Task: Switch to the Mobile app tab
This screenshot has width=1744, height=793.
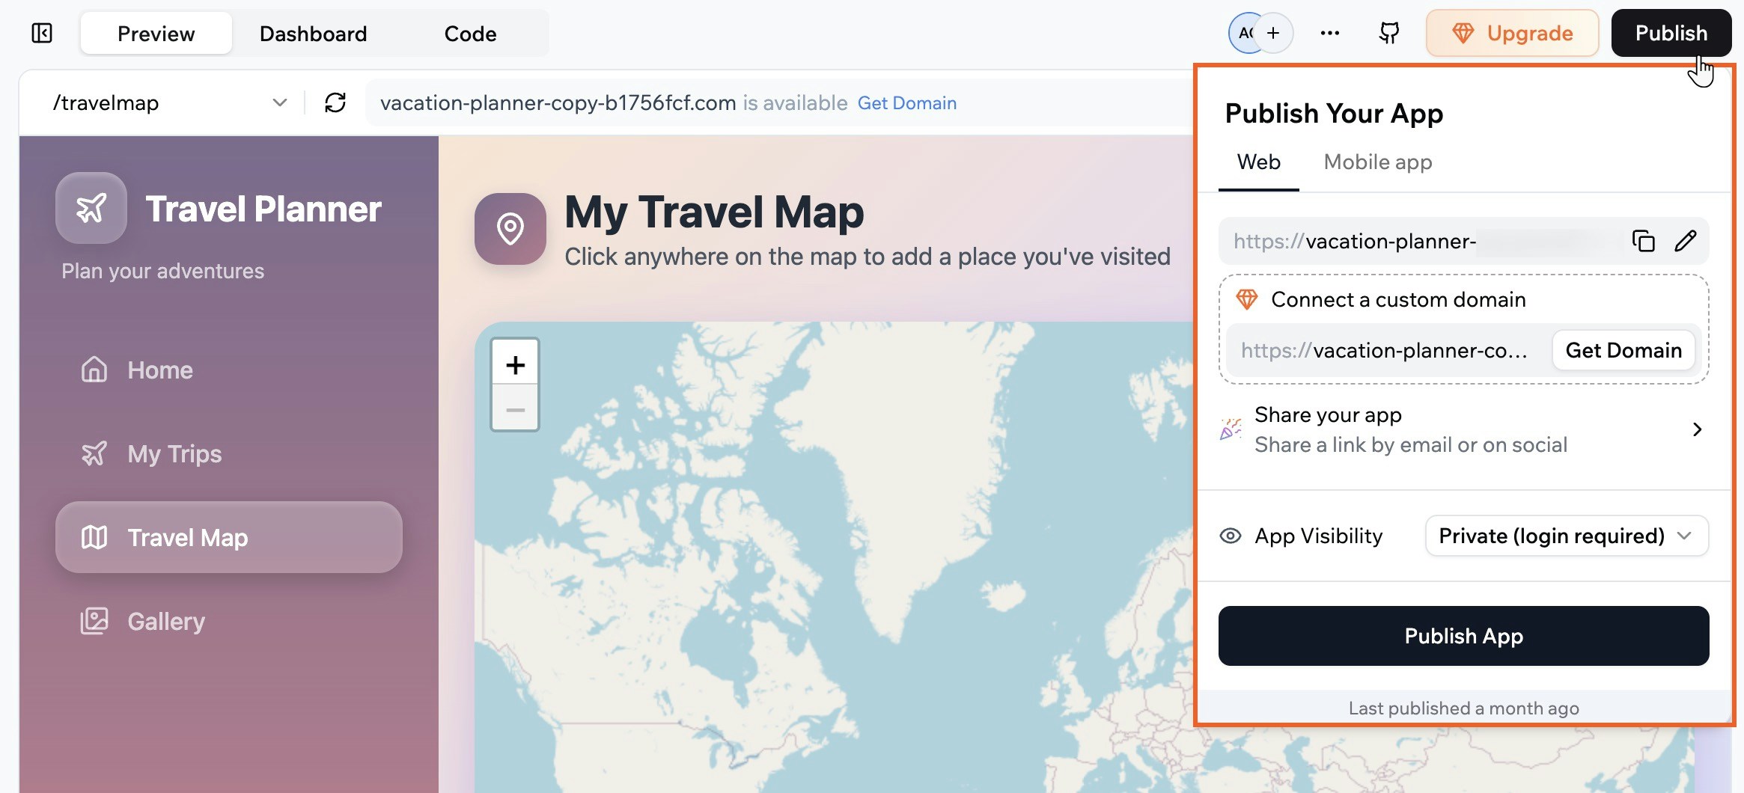Action: pyautogui.click(x=1377, y=162)
